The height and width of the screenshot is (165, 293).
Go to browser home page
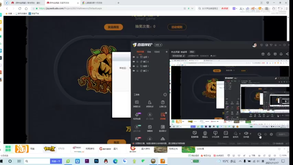(26, 8)
